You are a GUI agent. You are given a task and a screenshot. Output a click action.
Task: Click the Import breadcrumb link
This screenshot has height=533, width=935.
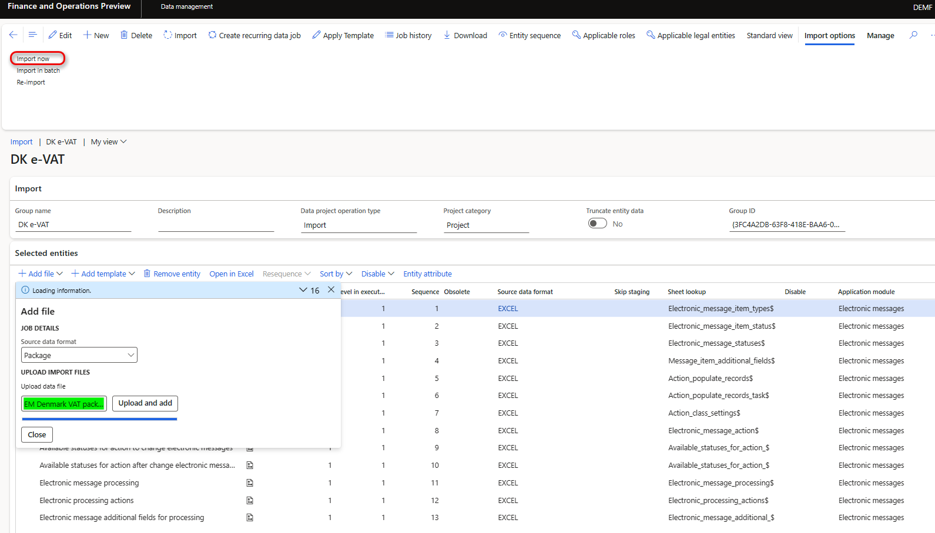21,142
